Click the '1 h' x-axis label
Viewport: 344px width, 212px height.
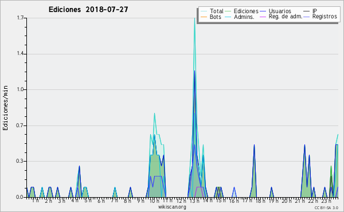pyautogui.click(x=36, y=201)
